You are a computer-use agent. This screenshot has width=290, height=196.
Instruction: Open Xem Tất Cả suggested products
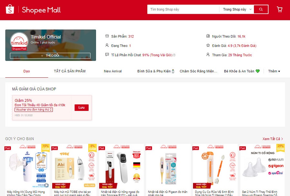tap(273, 139)
